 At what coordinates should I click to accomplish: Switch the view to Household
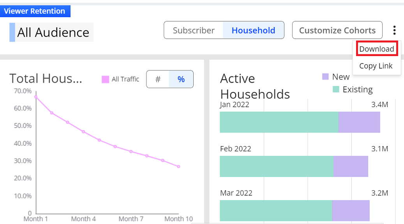tap(254, 30)
